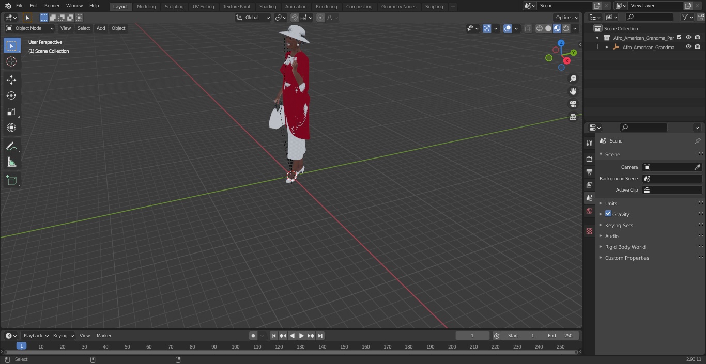706x364 pixels.
Task: Switch to the Modeling workspace tab
Action: [146, 7]
